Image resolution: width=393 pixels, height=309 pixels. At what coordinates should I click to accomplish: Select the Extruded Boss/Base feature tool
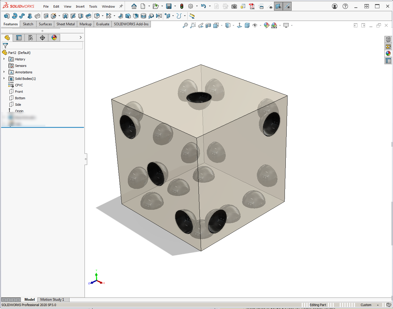[6, 16]
